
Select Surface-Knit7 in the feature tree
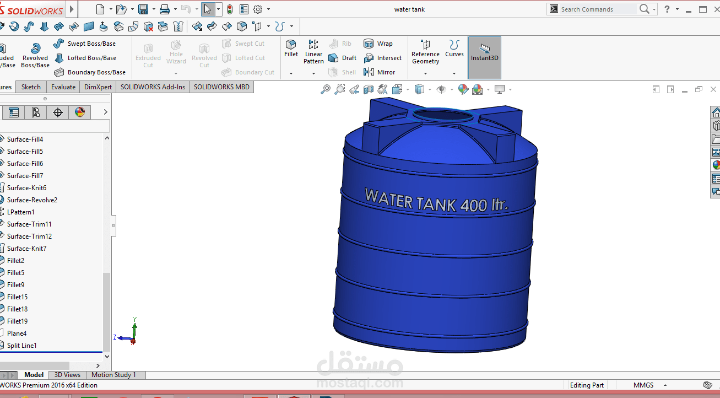pos(26,249)
